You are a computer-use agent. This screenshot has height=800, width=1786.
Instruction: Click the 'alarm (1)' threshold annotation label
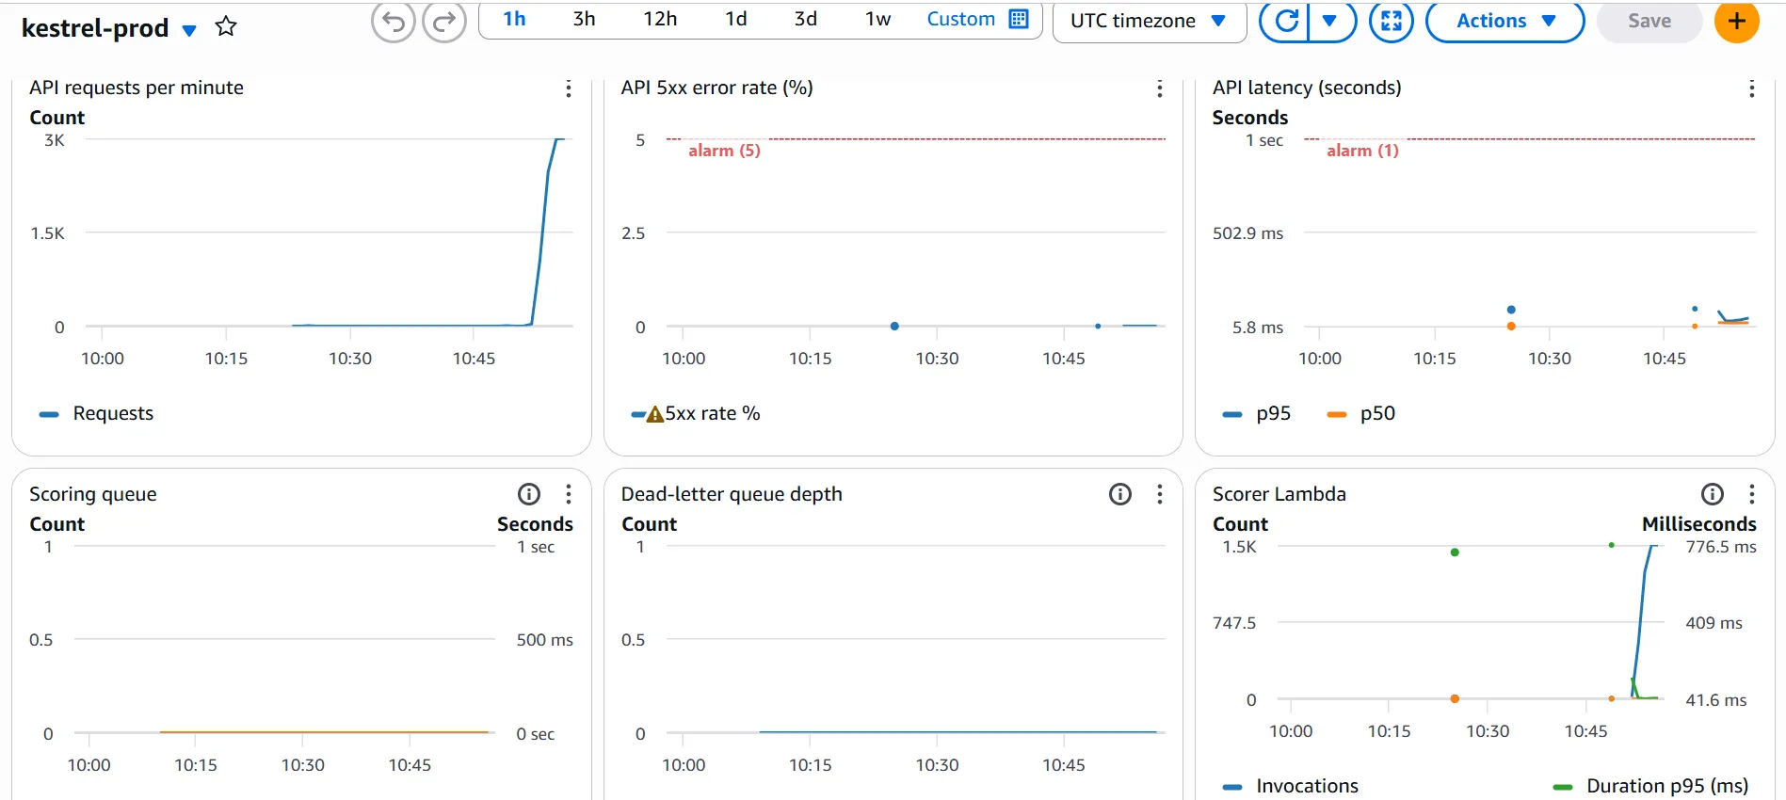pyautogui.click(x=1362, y=151)
